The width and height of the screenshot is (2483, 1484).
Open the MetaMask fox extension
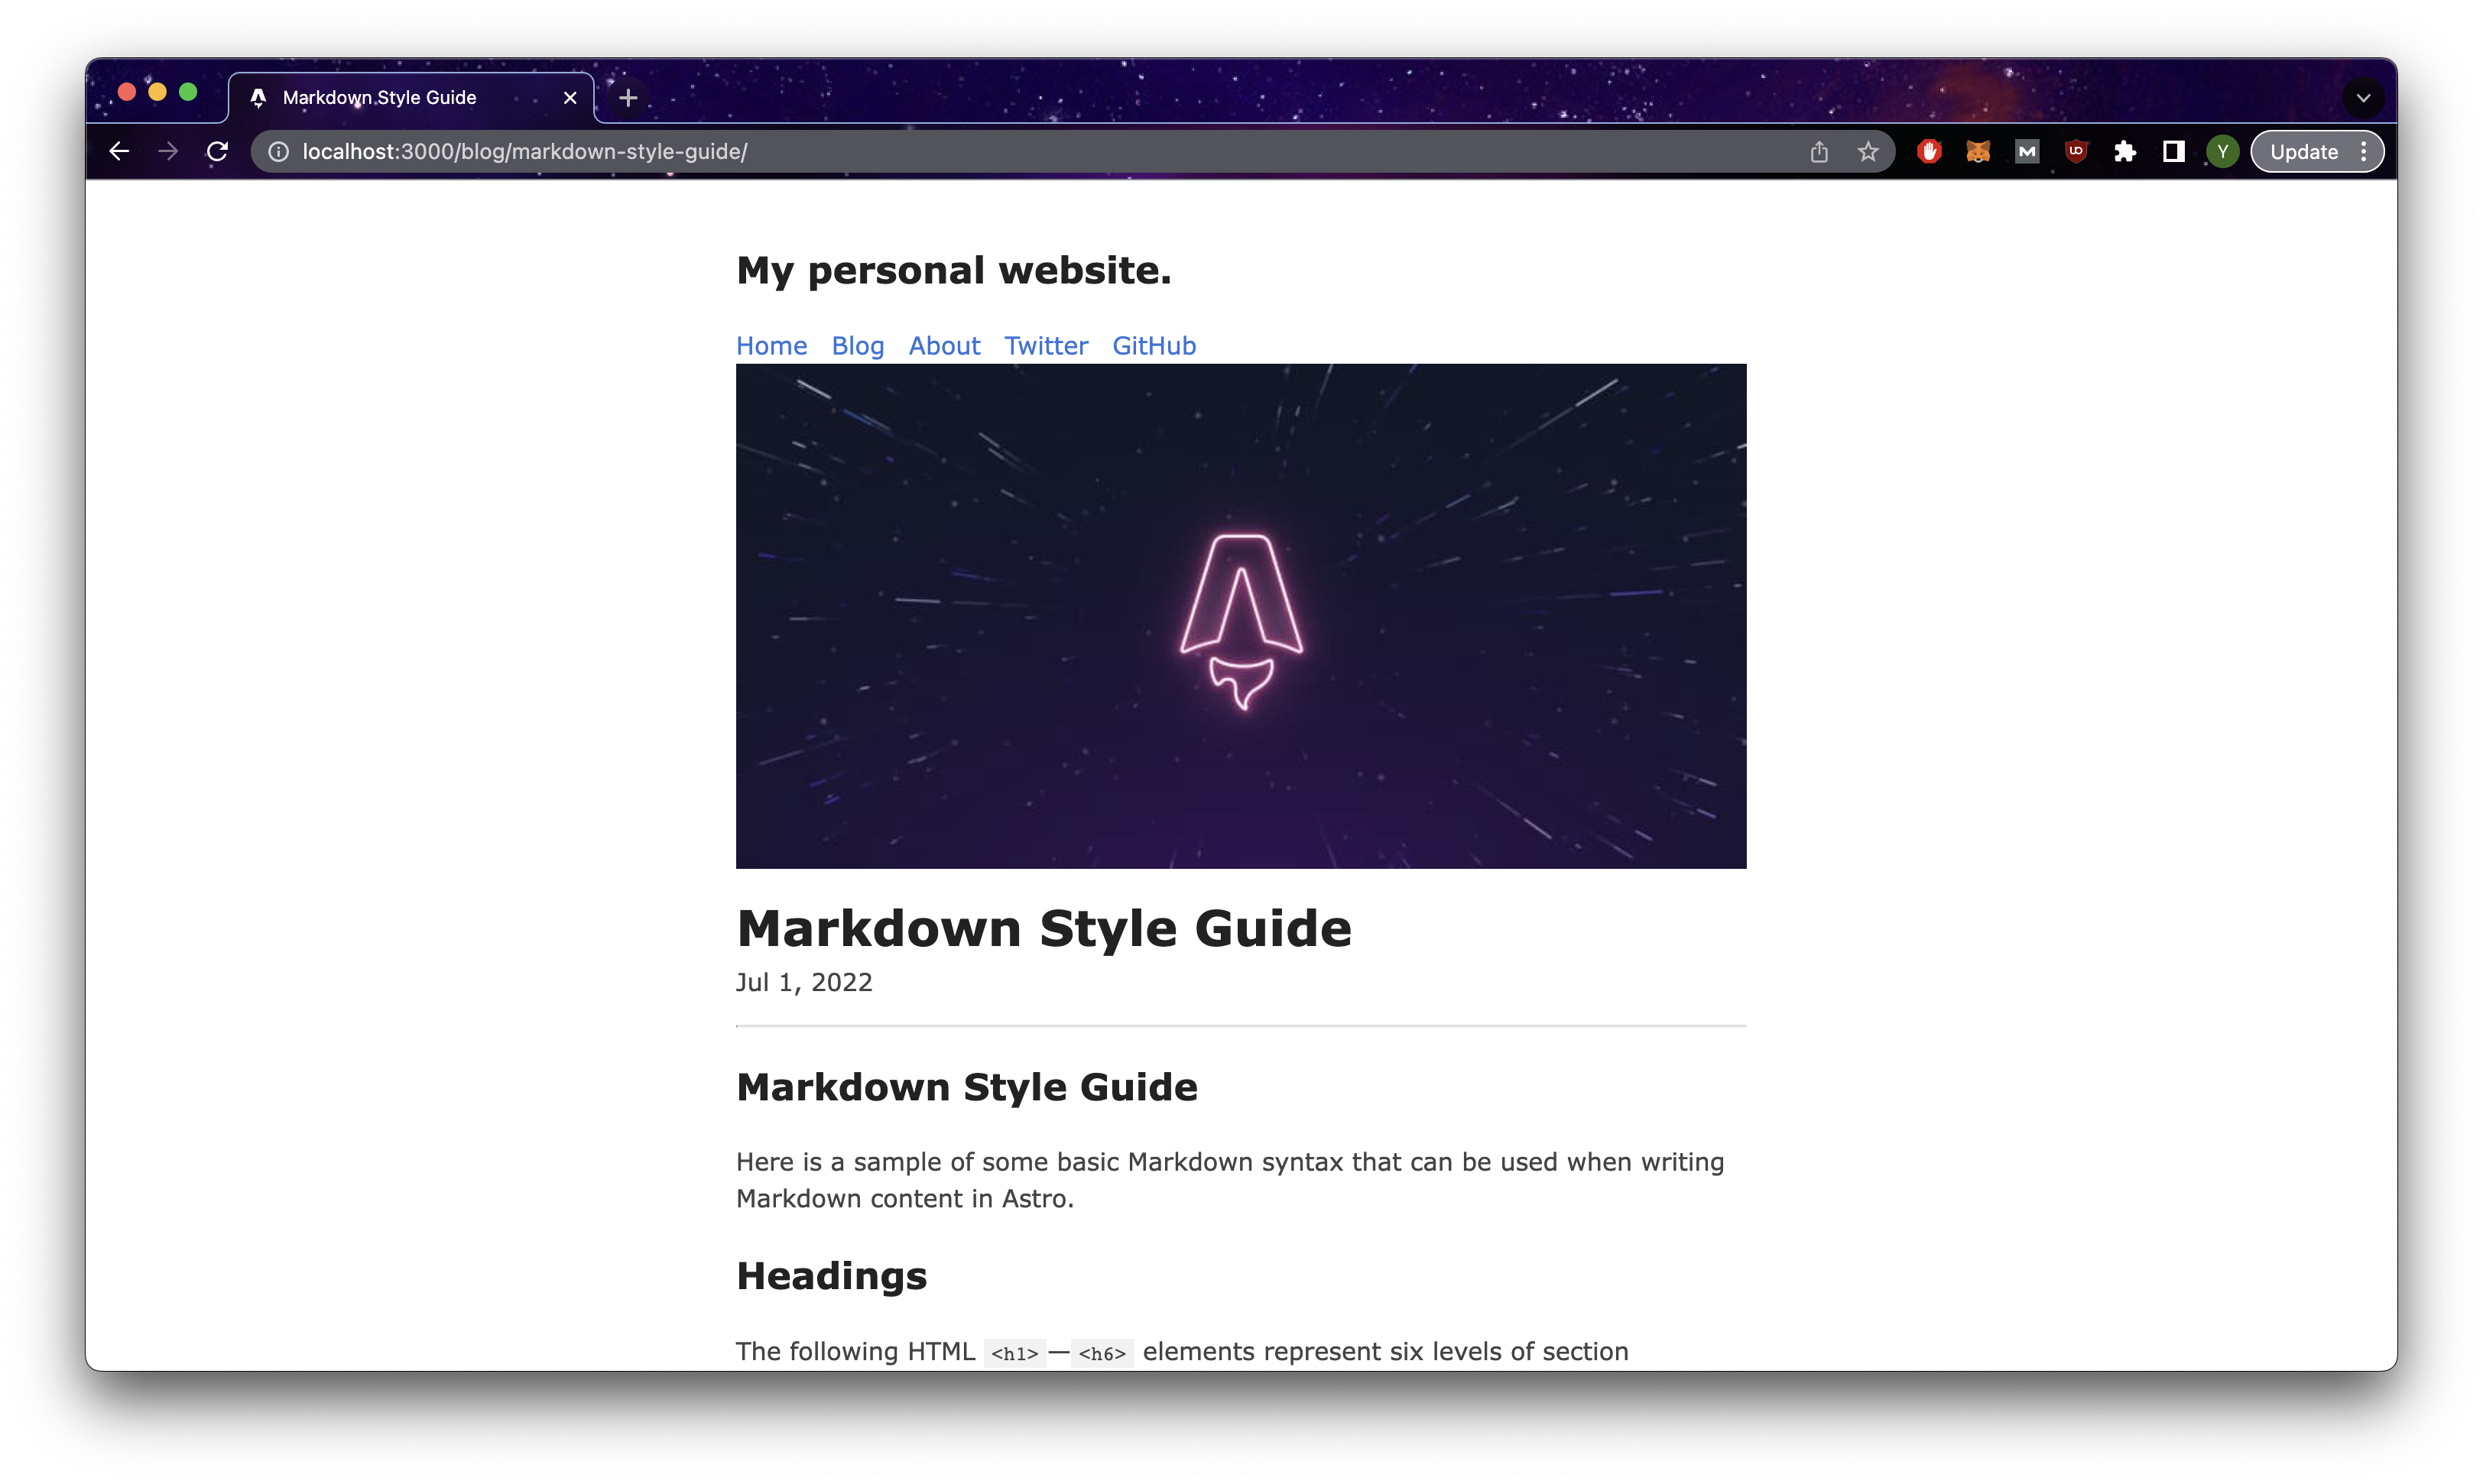click(1978, 152)
